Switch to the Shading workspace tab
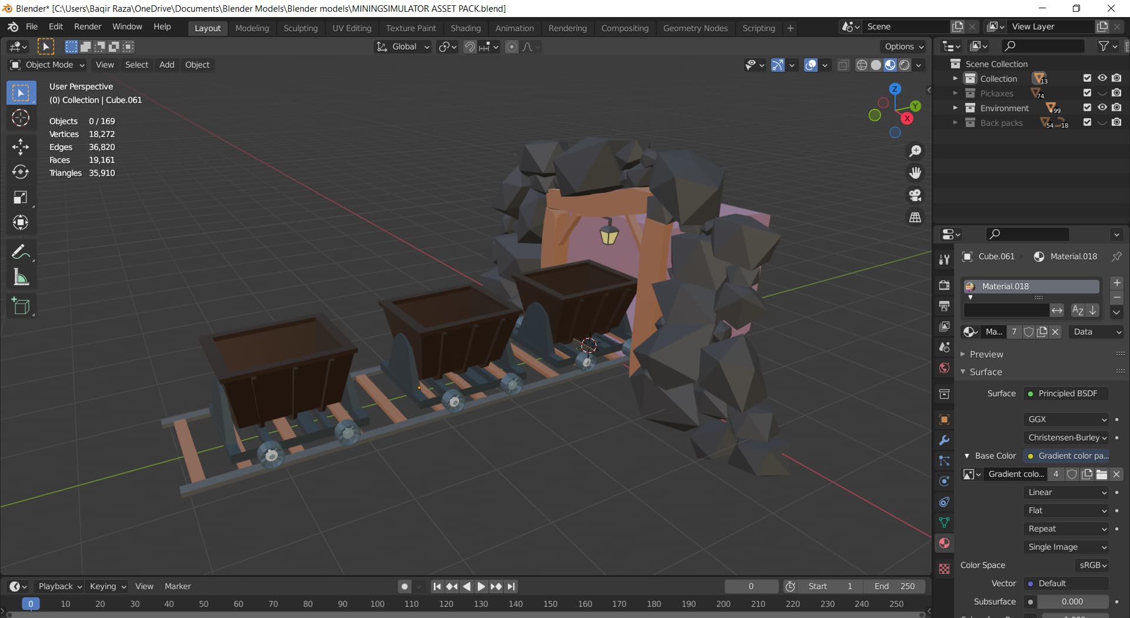Viewport: 1130px width, 618px height. click(x=466, y=28)
